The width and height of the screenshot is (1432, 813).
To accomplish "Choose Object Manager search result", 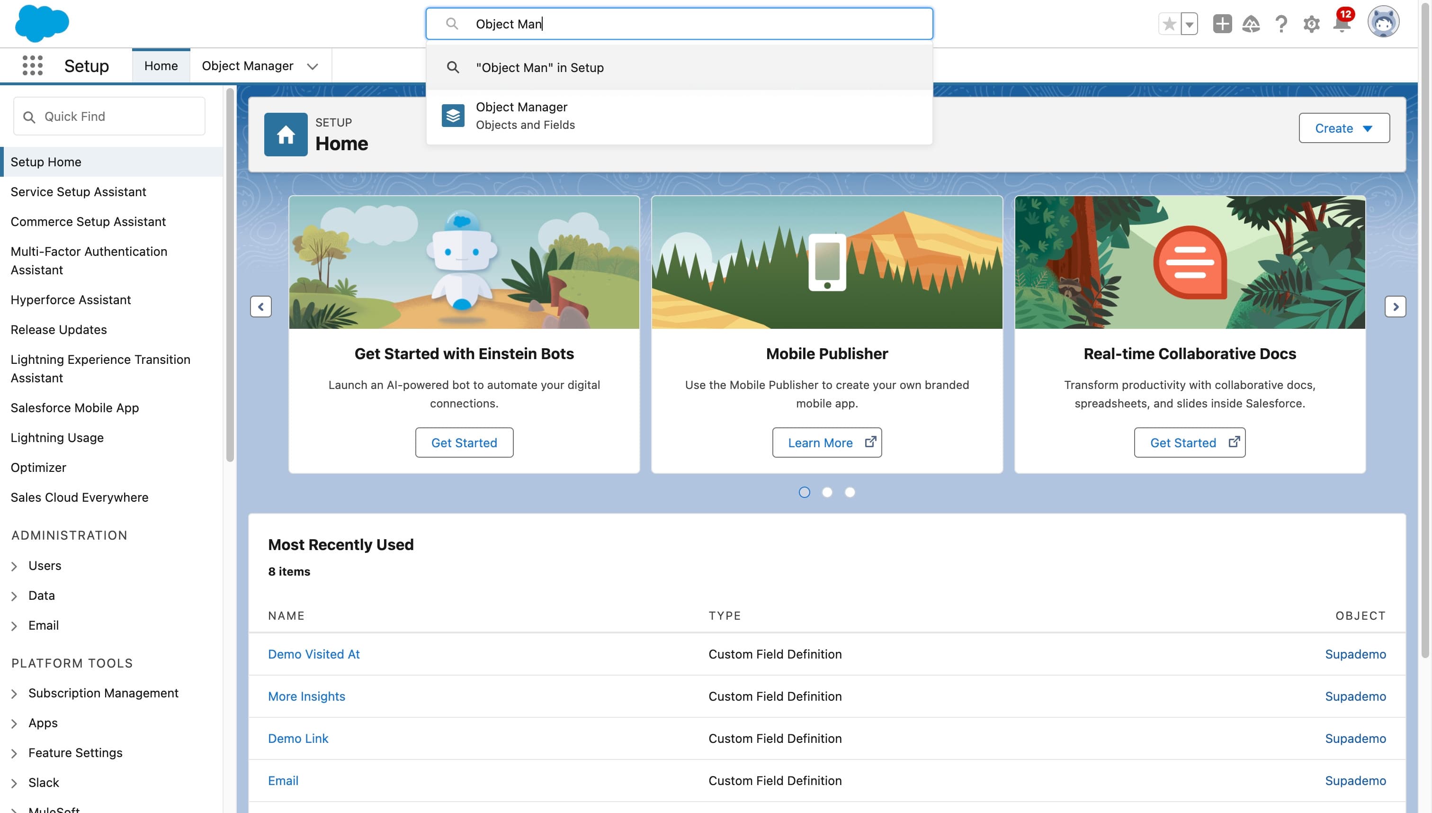I will click(x=679, y=116).
